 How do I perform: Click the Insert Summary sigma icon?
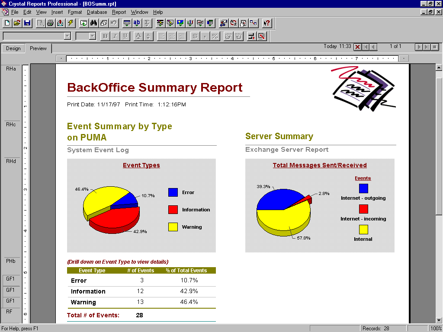point(147,23)
